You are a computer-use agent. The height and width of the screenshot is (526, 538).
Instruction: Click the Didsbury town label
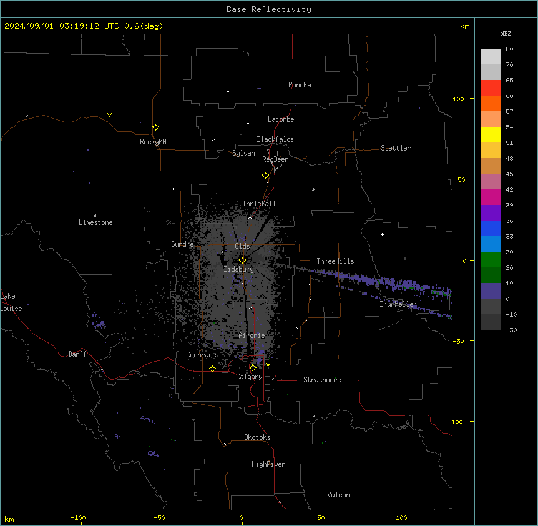pyautogui.click(x=239, y=269)
